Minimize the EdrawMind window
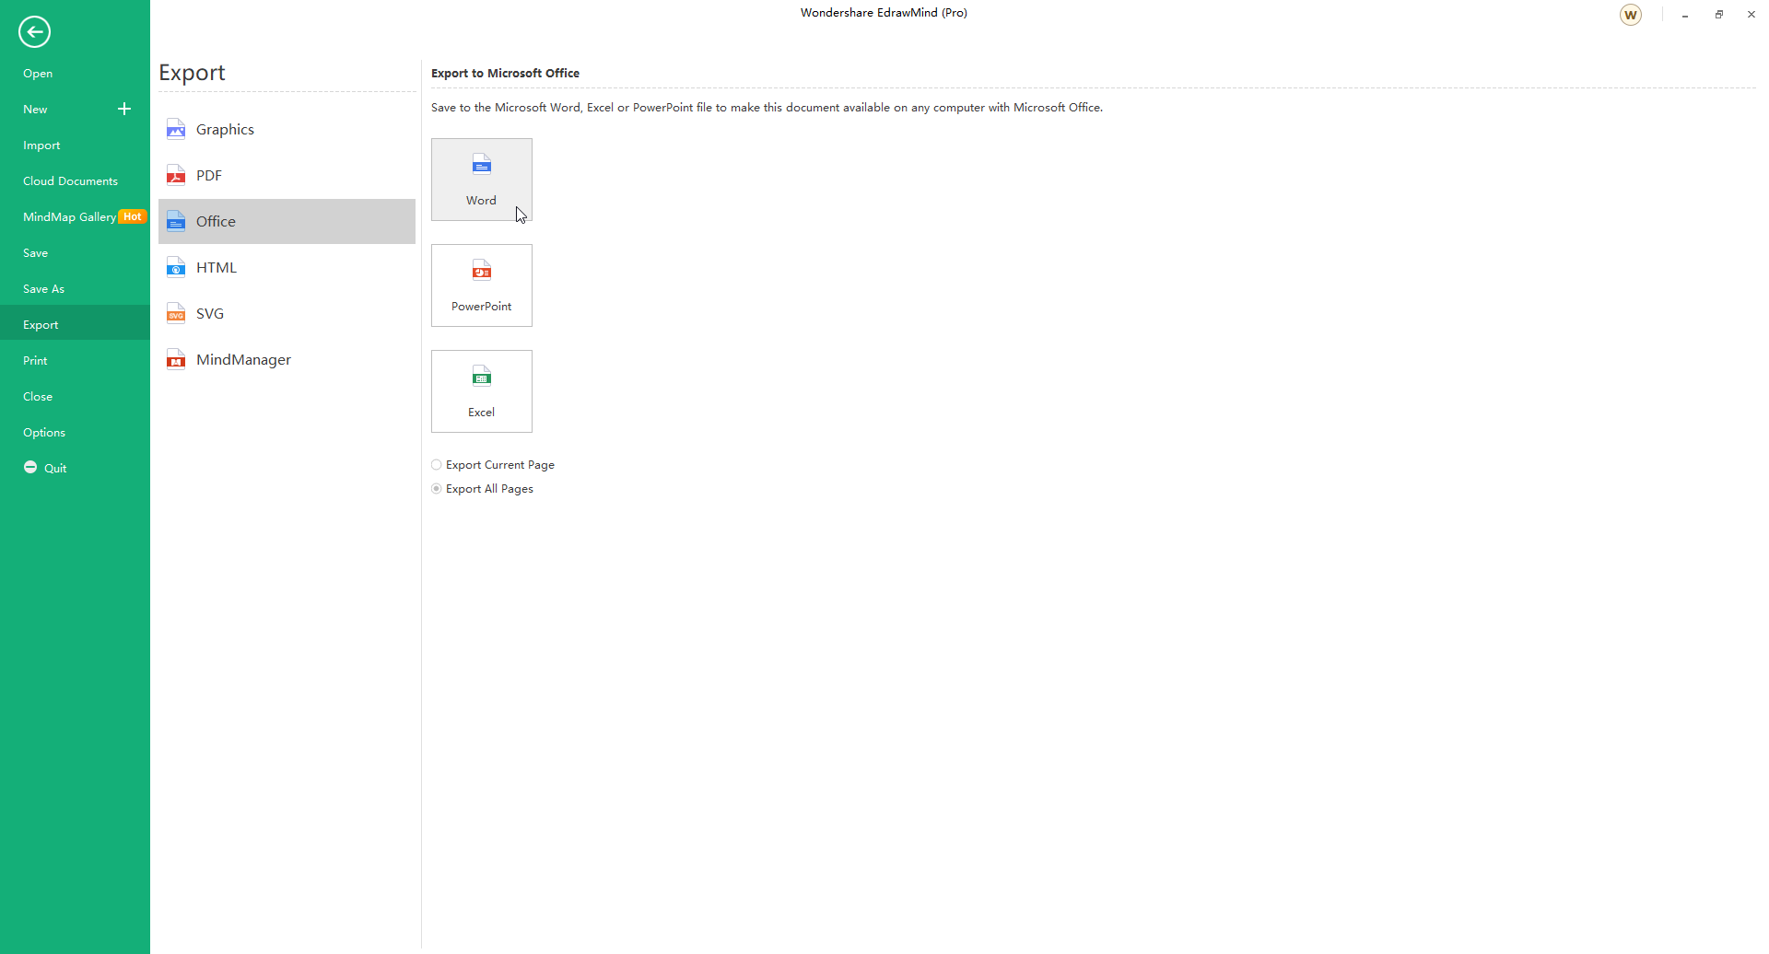The width and height of the screenshot is (1769, 954). click(x=1685, y=15)
